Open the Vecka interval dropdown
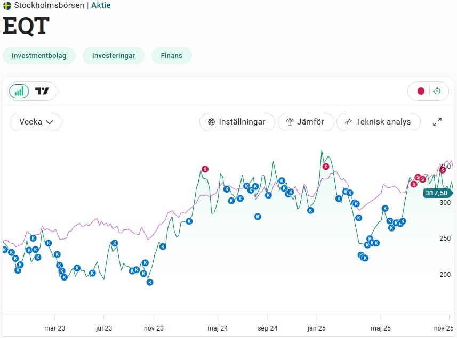Image resolution: width=457 pixels, height=338 pixels. click(x=36, y=122)
